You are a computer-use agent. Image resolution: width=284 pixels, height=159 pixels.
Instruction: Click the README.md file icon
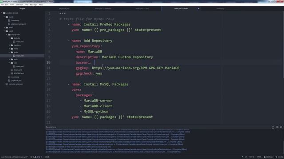coord(12,73)
